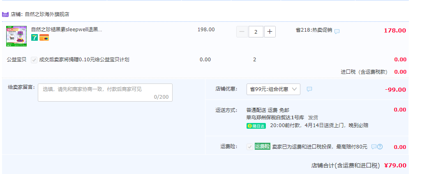This screenshot has height=174, width=422.
Task: Click the Tmall store icon beside 店铺
Action: [5, 14]
